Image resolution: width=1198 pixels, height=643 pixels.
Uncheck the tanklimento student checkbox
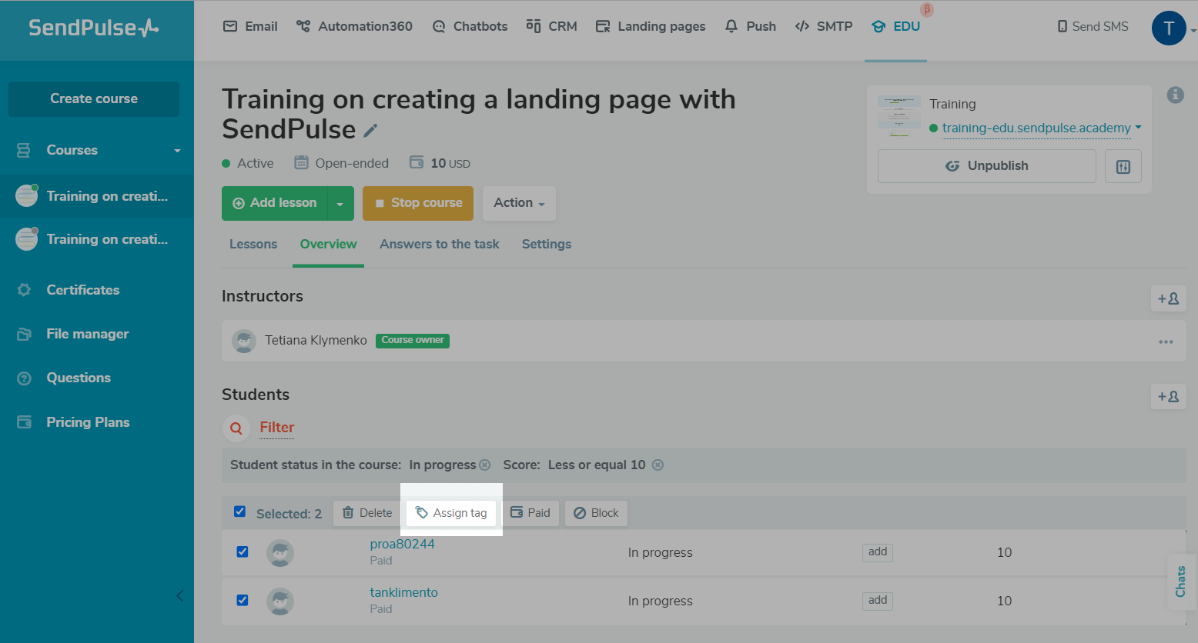[243, 600]
